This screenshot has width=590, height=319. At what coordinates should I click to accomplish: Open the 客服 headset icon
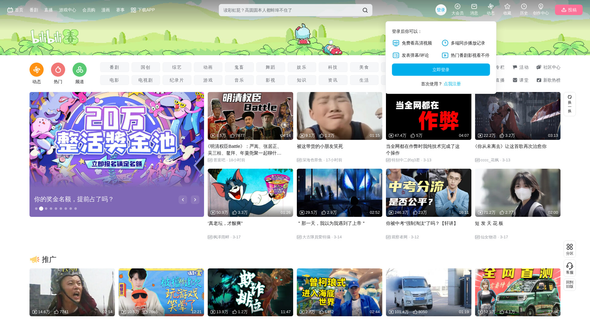click(x=569, y=266)
